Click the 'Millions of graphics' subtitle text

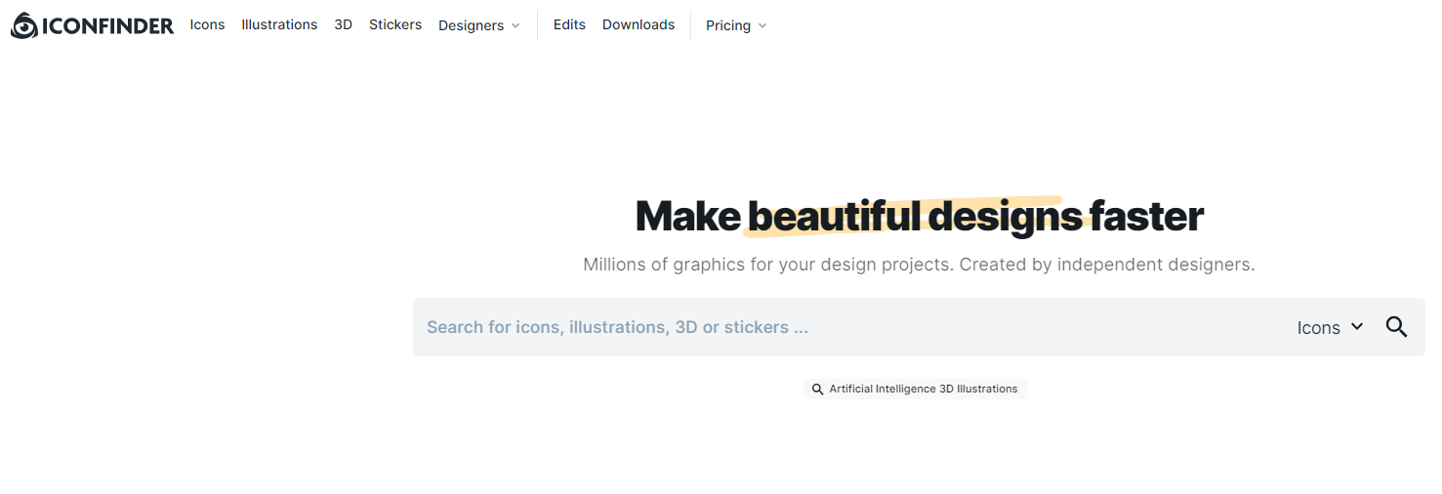pos(919,265)
